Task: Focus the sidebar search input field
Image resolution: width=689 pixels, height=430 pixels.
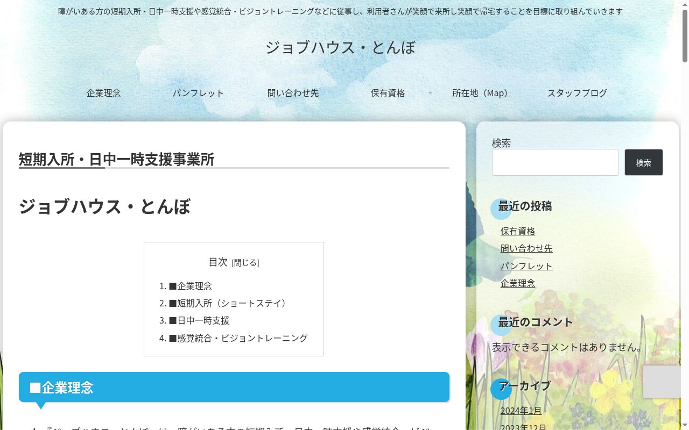Action: point(556,162)
